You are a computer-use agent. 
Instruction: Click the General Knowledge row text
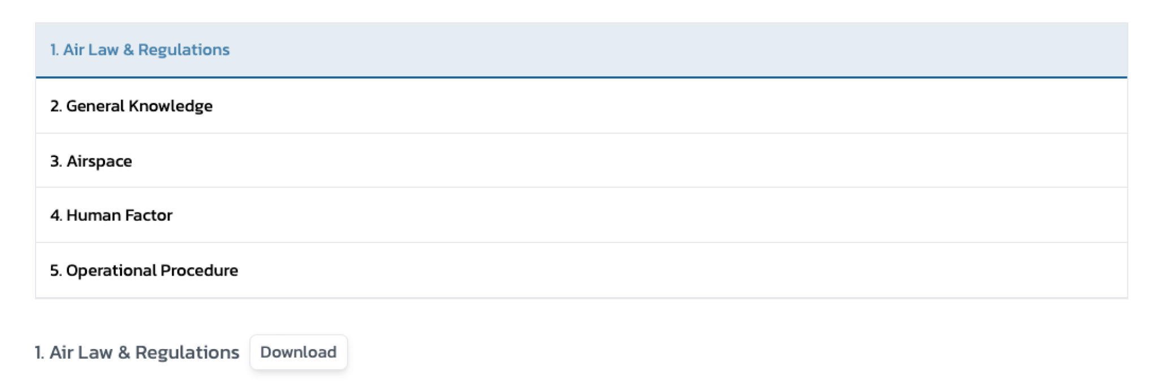pyautogui.click(x=131, y=106)
